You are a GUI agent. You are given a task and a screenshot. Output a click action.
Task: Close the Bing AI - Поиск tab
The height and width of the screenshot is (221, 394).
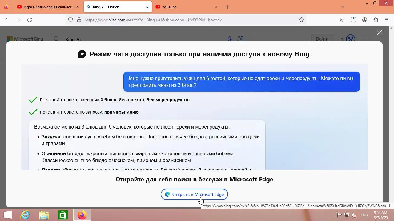[x=147, y=7]
